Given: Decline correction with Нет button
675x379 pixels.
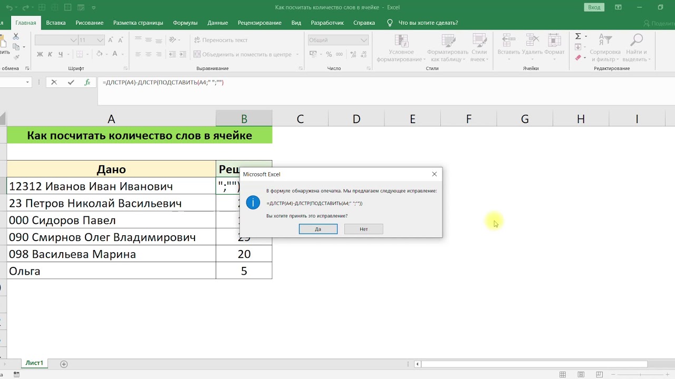Looking at the screenshot, I should coord(364,229).
